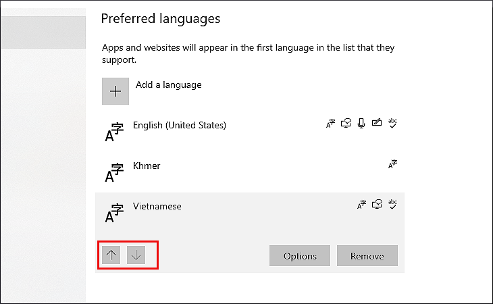Click the microphone speech recognition icon for English

[362, 124]
